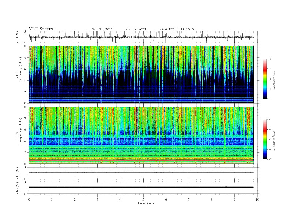
Task: Select the "start UT = 15:10:0" text
Action: 177,29
